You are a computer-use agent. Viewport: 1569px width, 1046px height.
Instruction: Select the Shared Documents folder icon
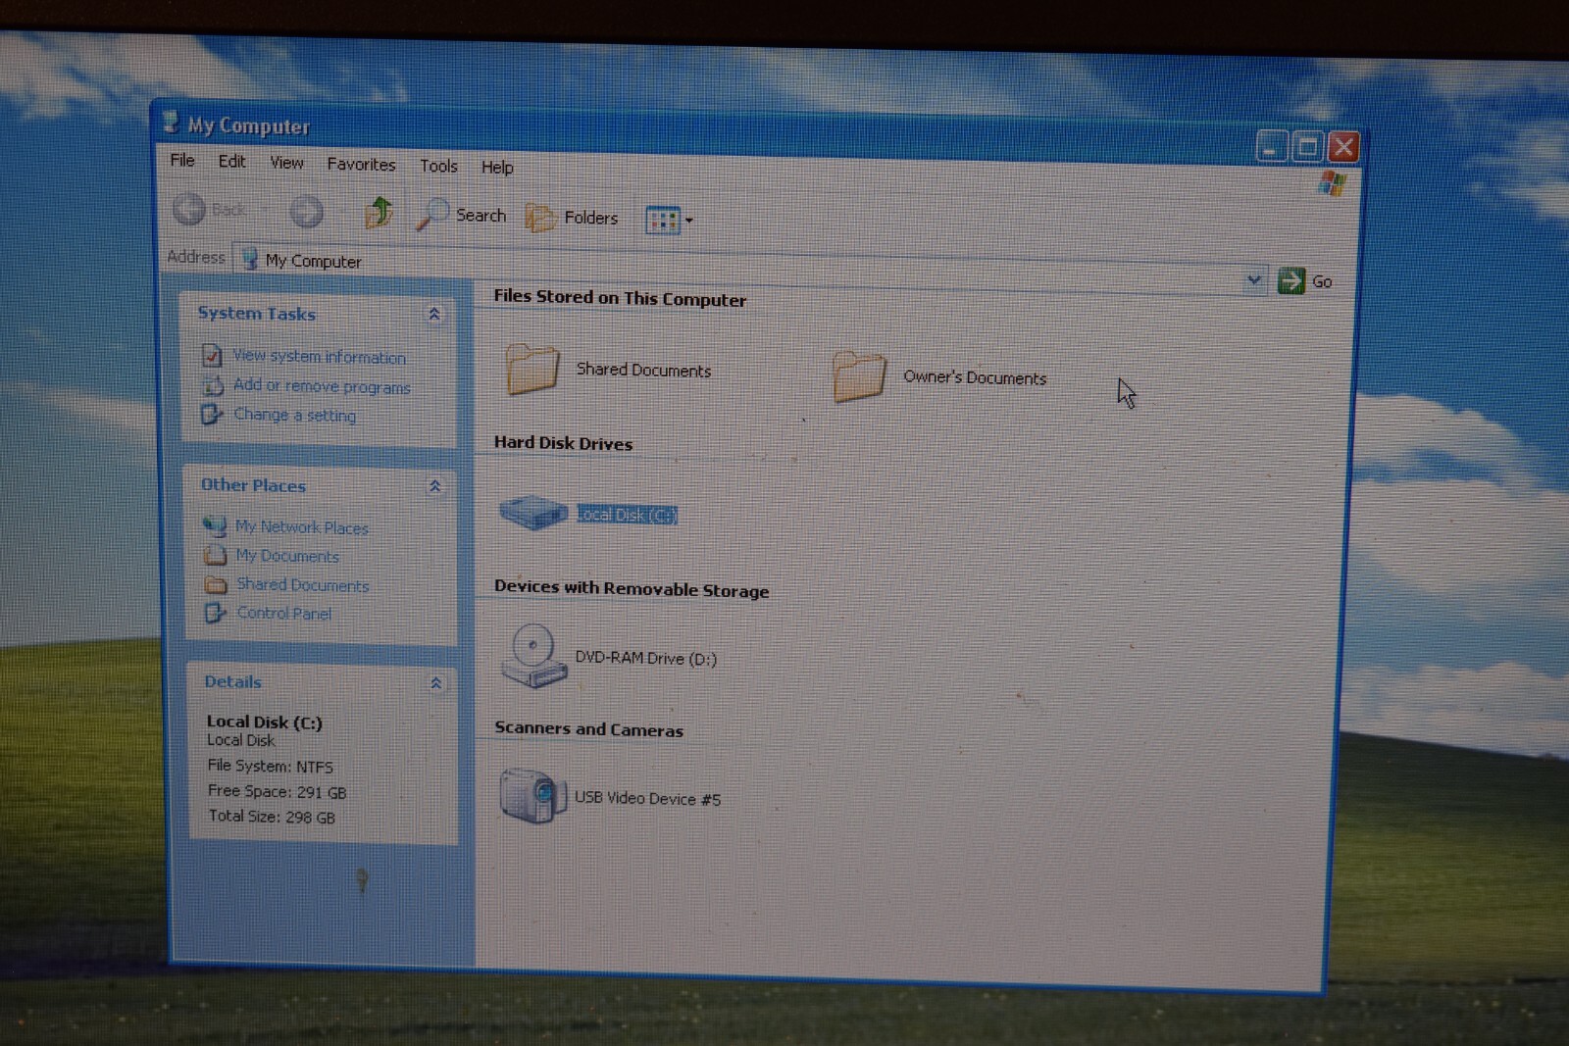[532, 369]
